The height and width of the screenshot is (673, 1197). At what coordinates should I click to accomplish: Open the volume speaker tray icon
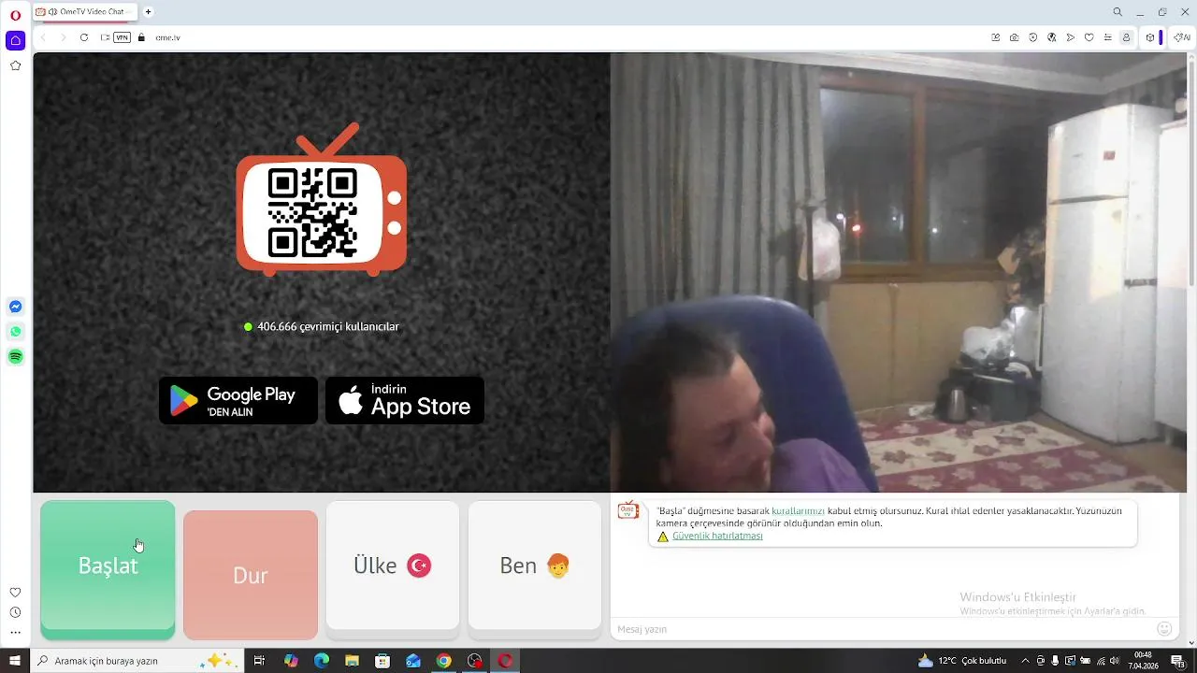click(x=1114, y=661)
